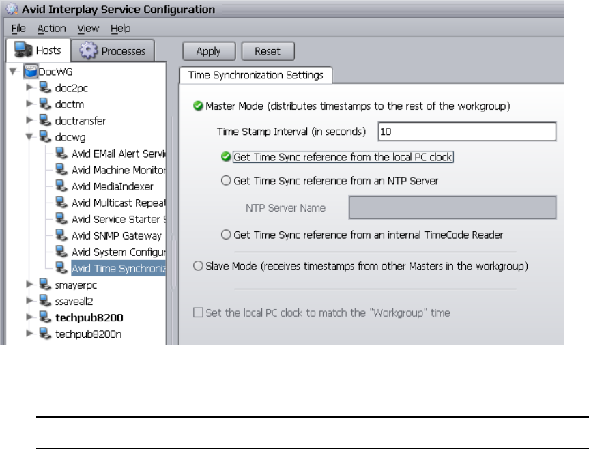Choose internal TimeCode Reader sync reference
589x449 pixels.
[226, 235]
